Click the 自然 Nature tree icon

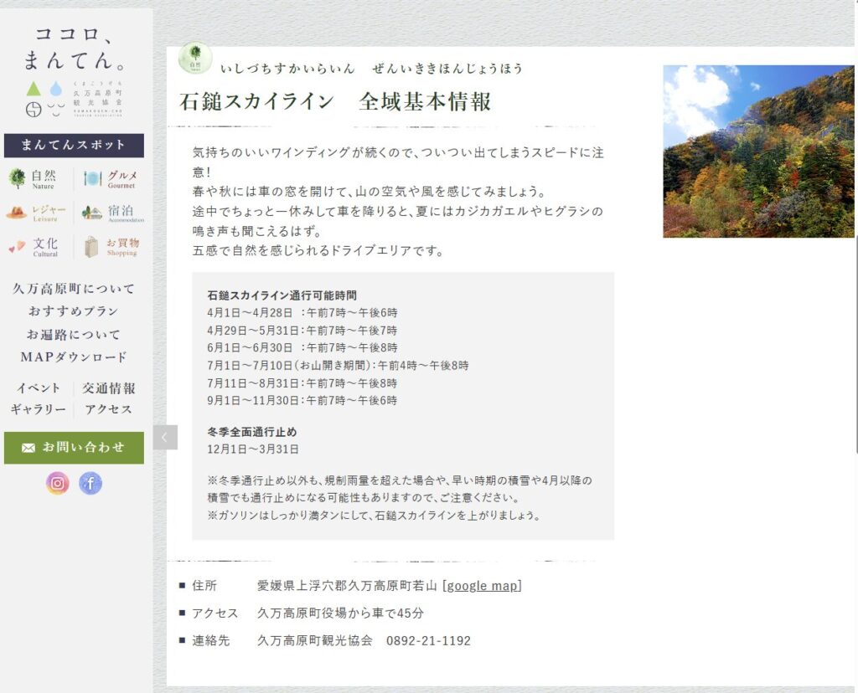17,179
